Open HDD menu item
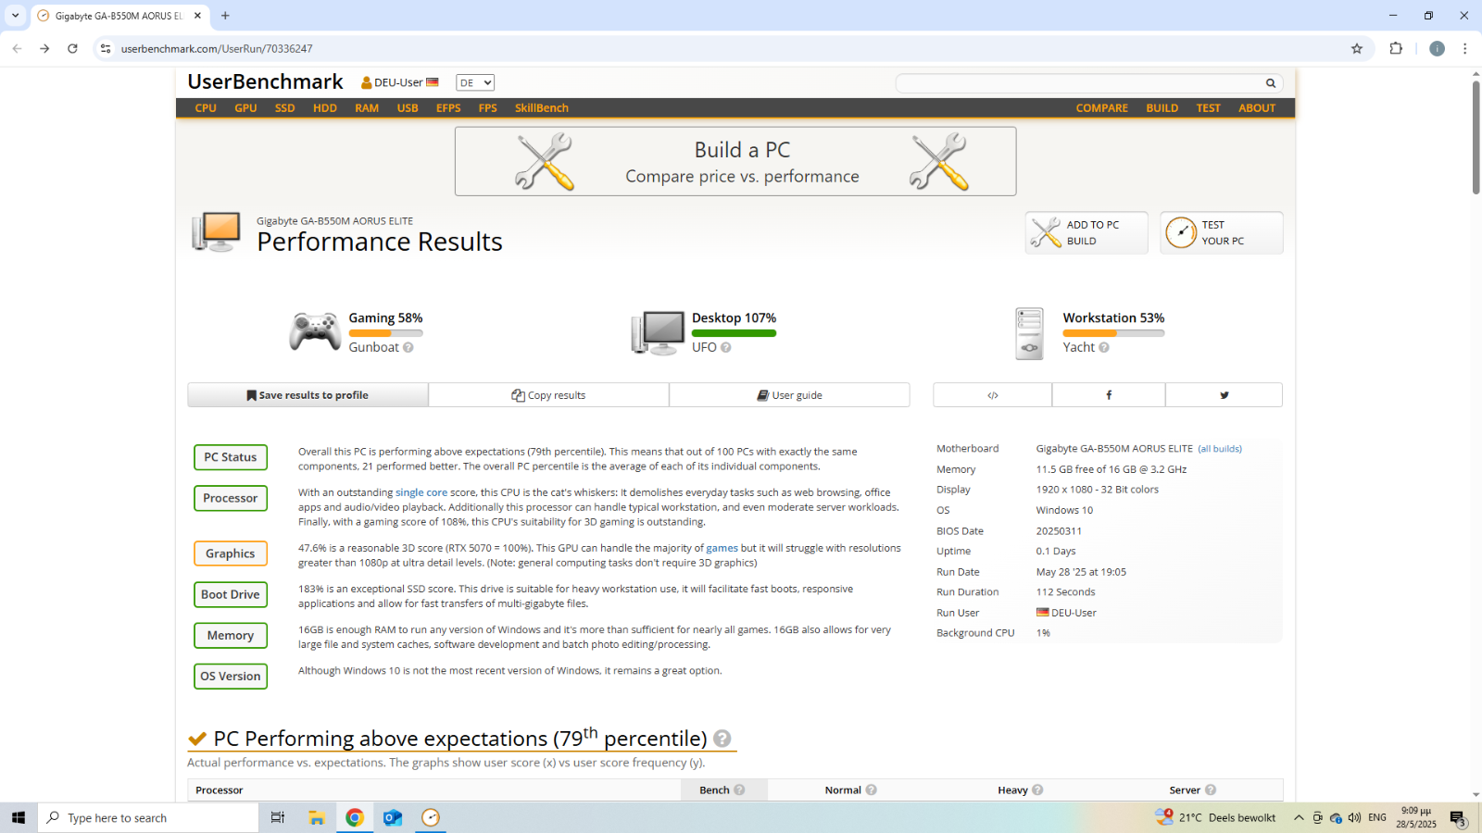Screen dimensions: 1482x833 tap(325, 108)
